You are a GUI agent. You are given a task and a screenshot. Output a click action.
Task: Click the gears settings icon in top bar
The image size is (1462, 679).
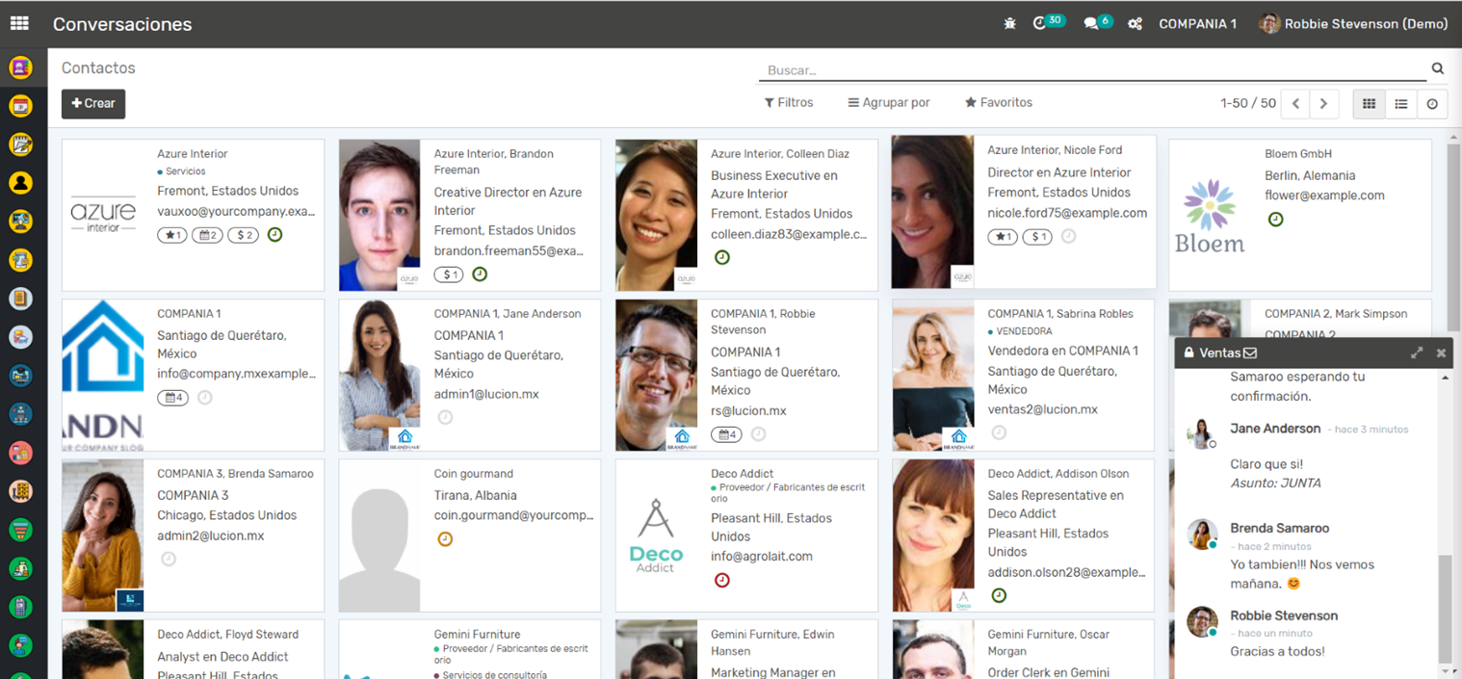pos(1136,24)
